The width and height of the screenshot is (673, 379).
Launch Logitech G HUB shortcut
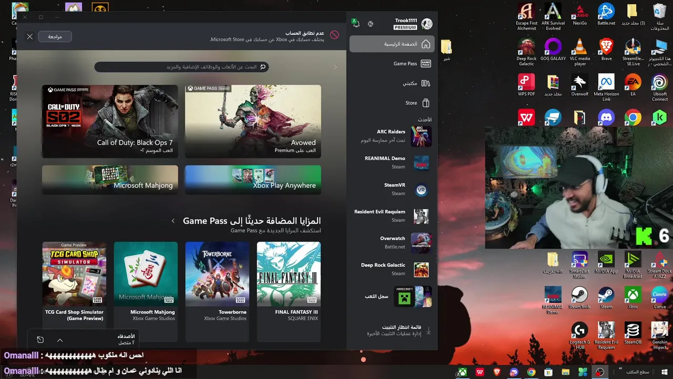(580, 336)
